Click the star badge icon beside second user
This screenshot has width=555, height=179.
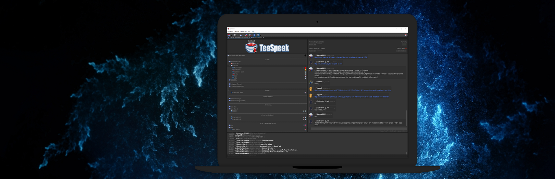305,70
